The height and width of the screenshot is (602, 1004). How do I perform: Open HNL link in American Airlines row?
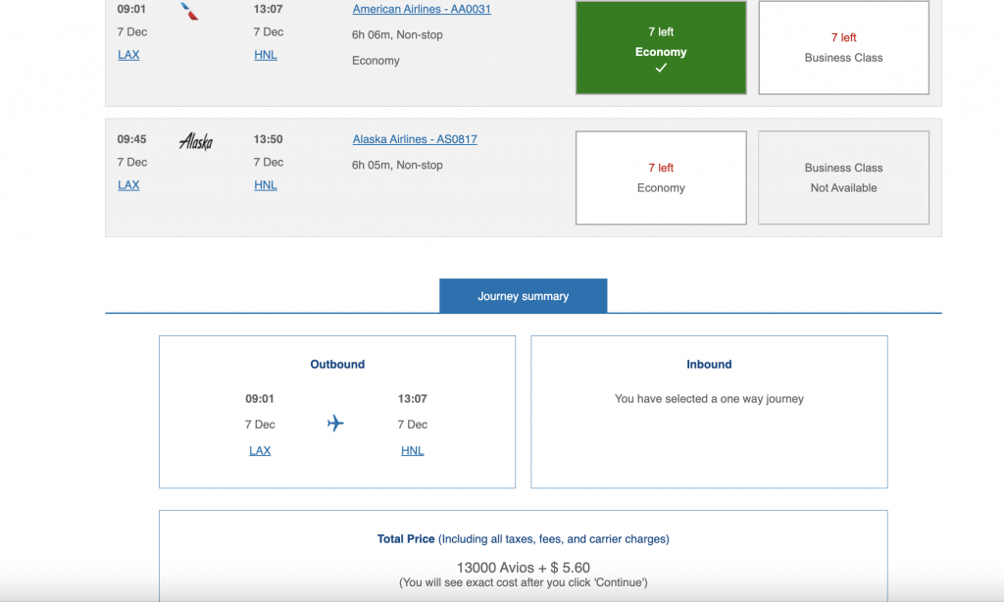point(265,55)
